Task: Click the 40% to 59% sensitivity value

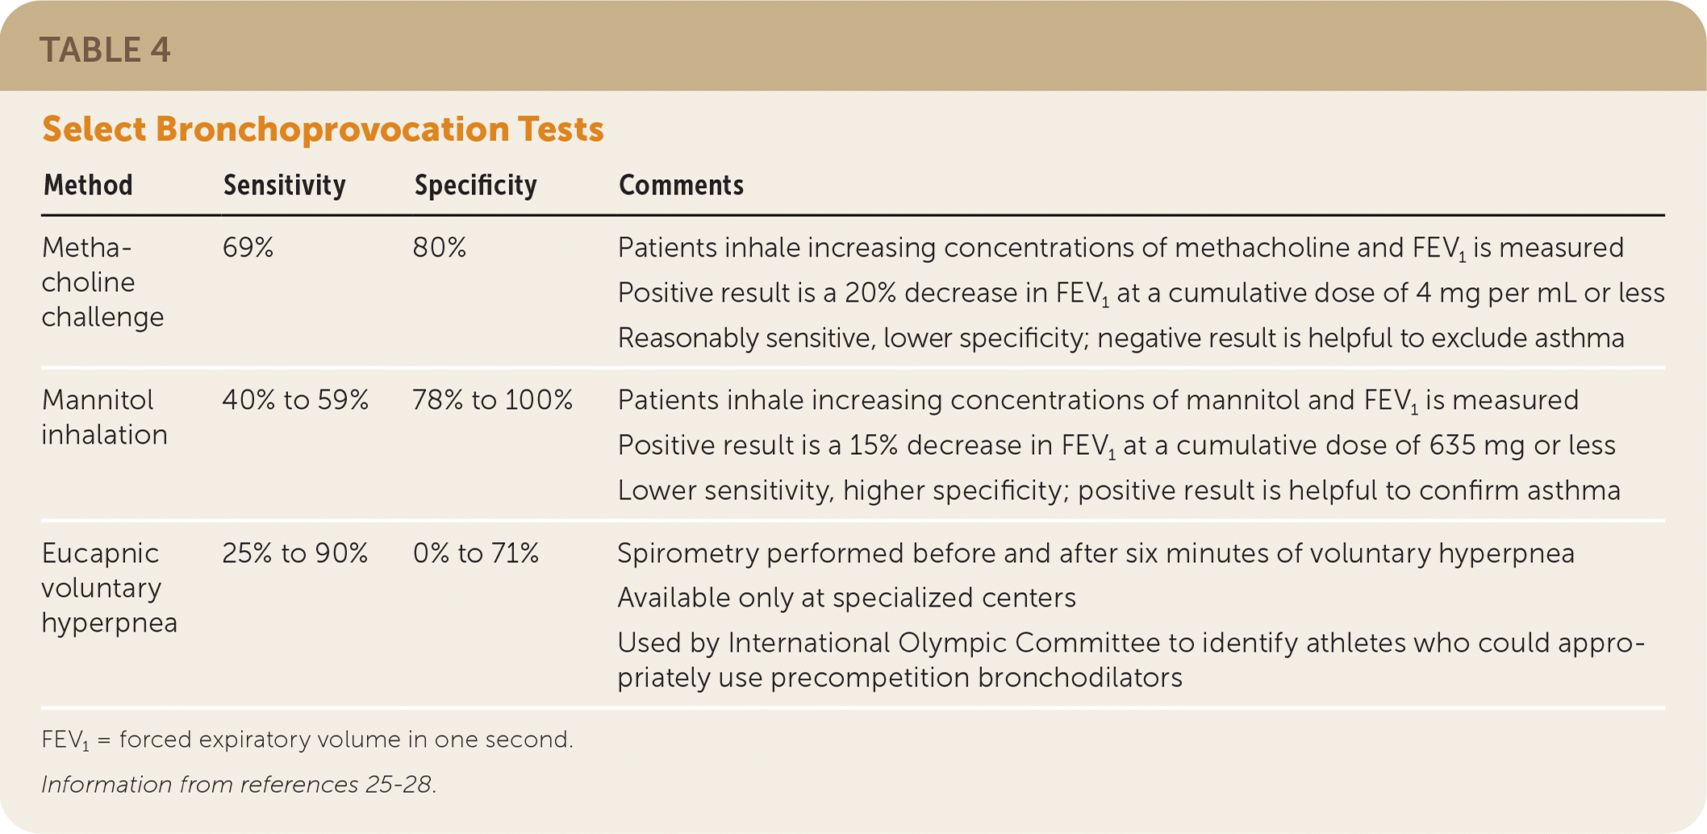Action: click(x=295, y=400)
